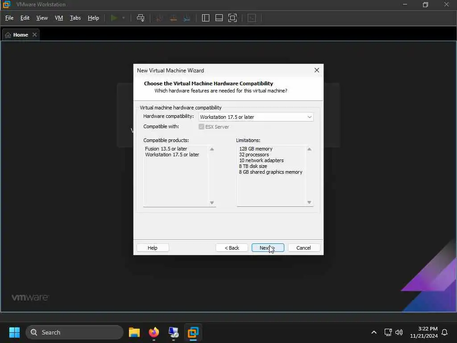Click the Limitations list scroll down arrow
457x343 pixels.
click(x=309, y=202)
